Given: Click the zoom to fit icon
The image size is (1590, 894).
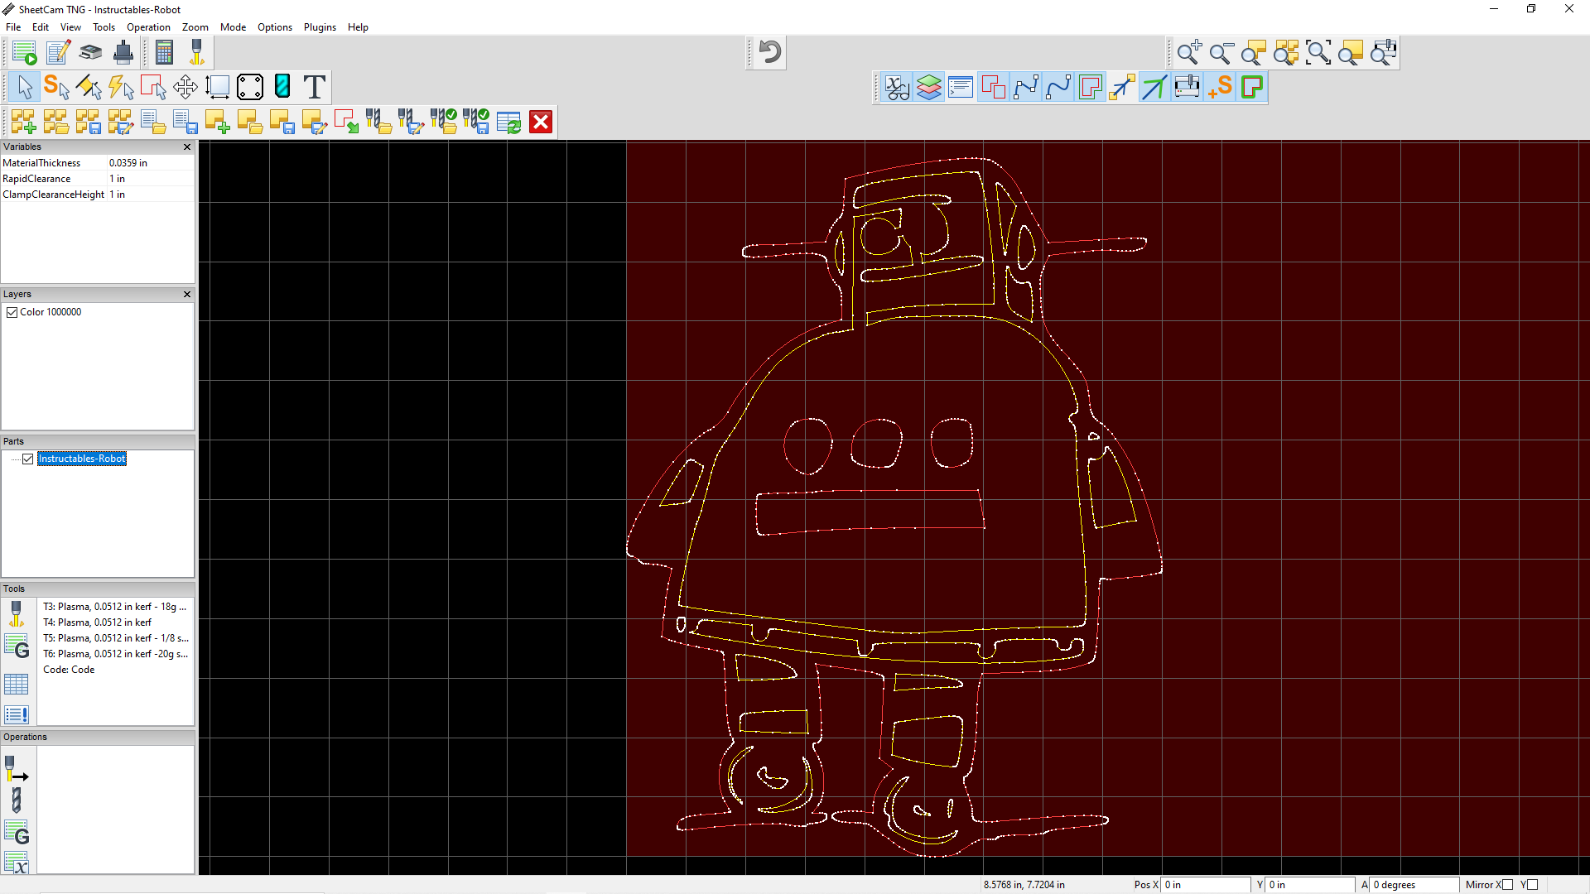Looking at the screenshot, I should point(1318,52).
